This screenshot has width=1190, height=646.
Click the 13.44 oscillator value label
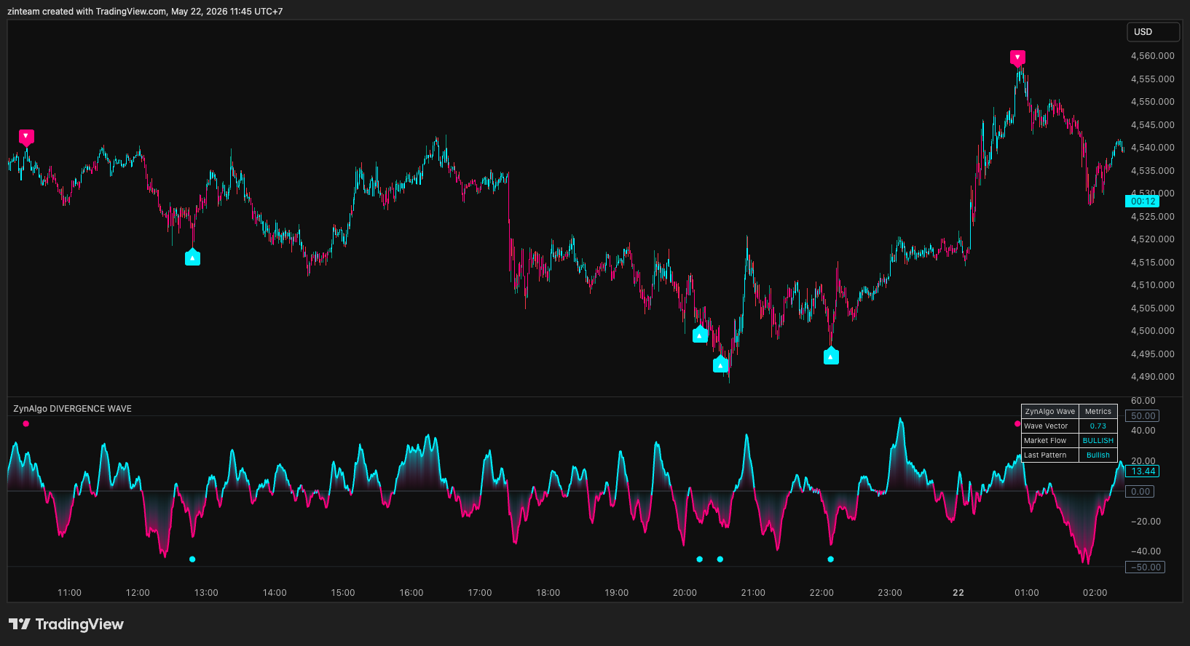[1143, 471]
